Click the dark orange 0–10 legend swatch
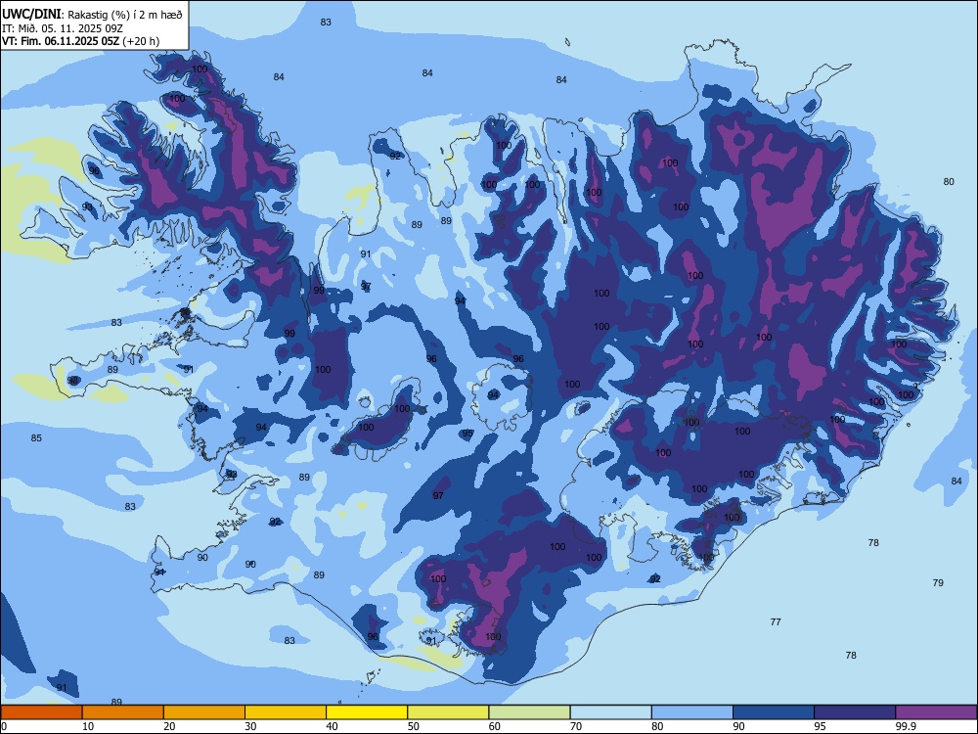978x734 pixels. click(x=41, y=712)
